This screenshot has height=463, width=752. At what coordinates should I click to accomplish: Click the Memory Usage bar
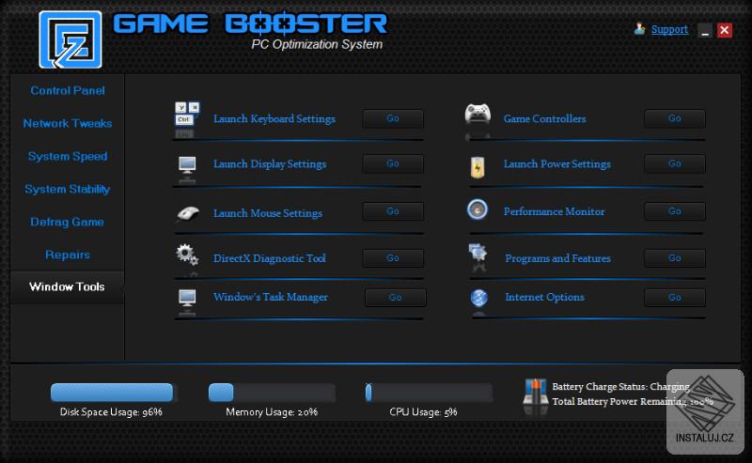(272, 392)
